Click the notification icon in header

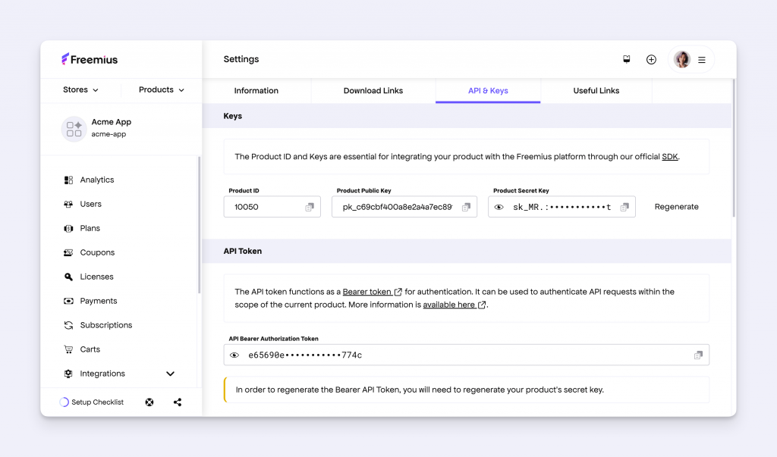coord(626,59)
